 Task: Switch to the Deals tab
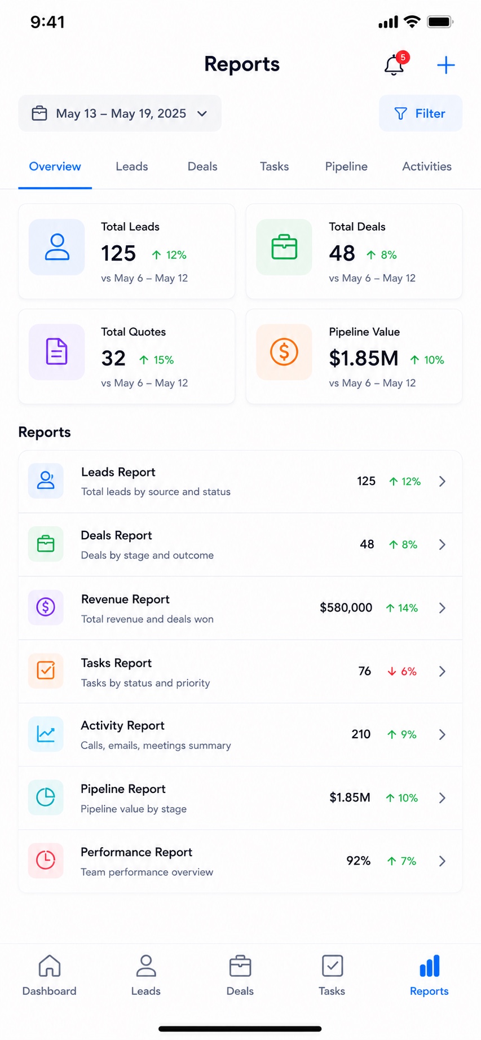pos(202,166)
